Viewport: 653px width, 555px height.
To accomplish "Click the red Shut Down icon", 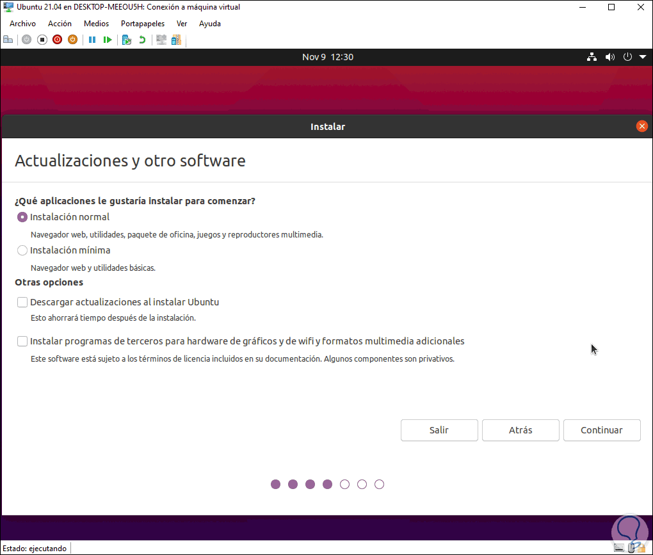I will (58, 40).
